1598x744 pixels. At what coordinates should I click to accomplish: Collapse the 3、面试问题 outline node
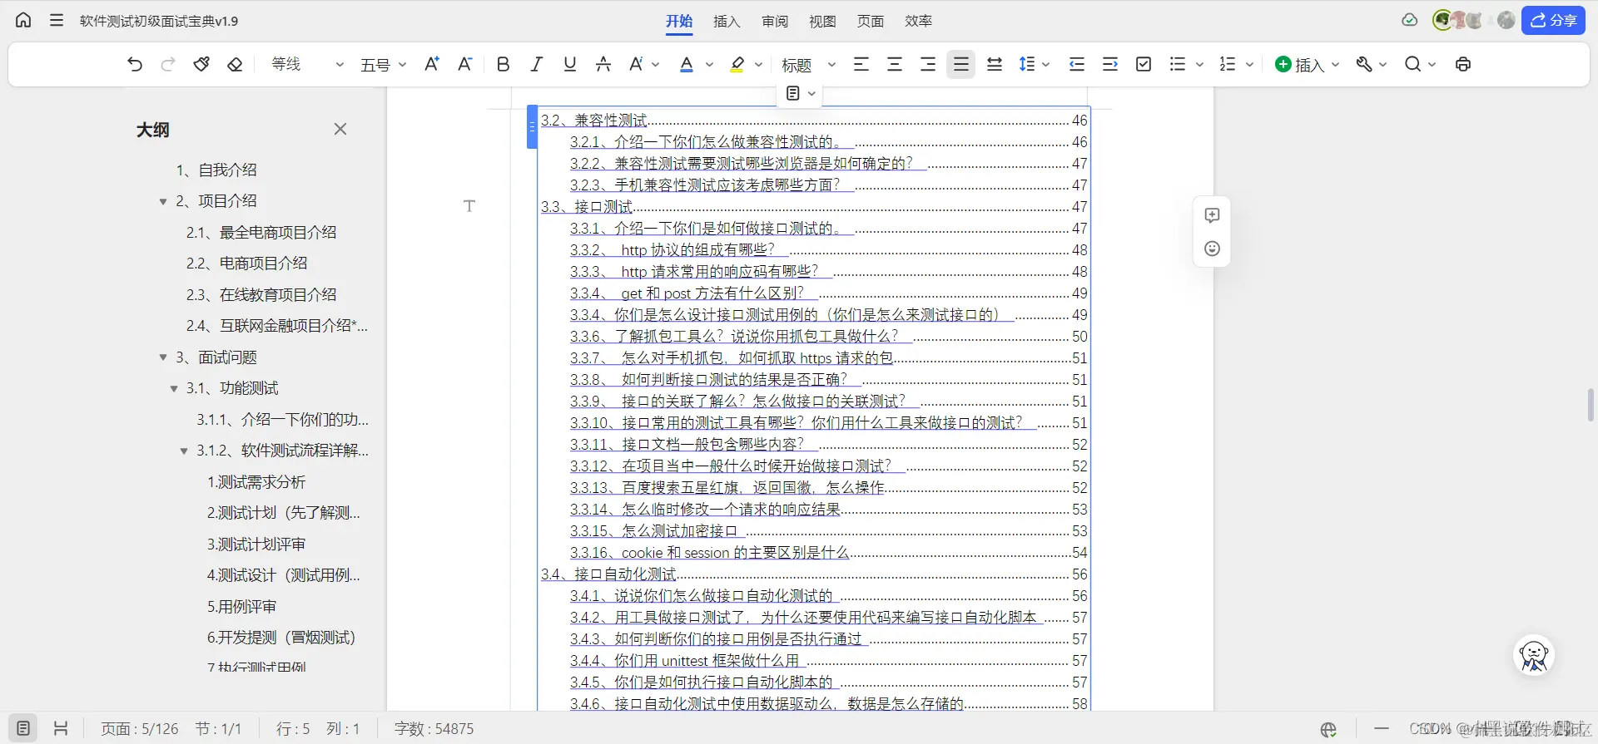(x=163, y=357)
